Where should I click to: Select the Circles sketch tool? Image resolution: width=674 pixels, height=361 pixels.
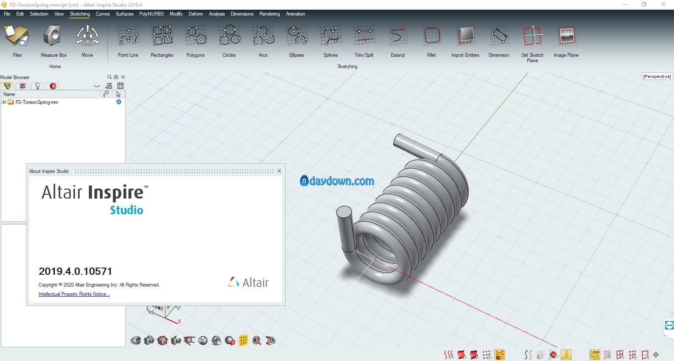(x=229, y=41)
